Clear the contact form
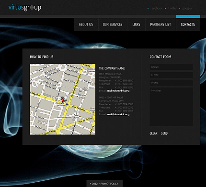206x187 pixels. click(x=154, y=133)
